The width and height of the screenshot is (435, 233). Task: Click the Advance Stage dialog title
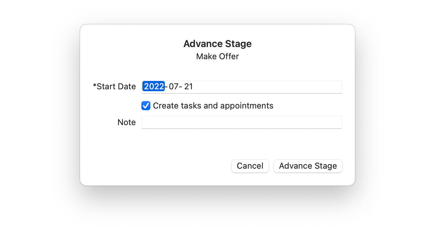tap(217, 44)
